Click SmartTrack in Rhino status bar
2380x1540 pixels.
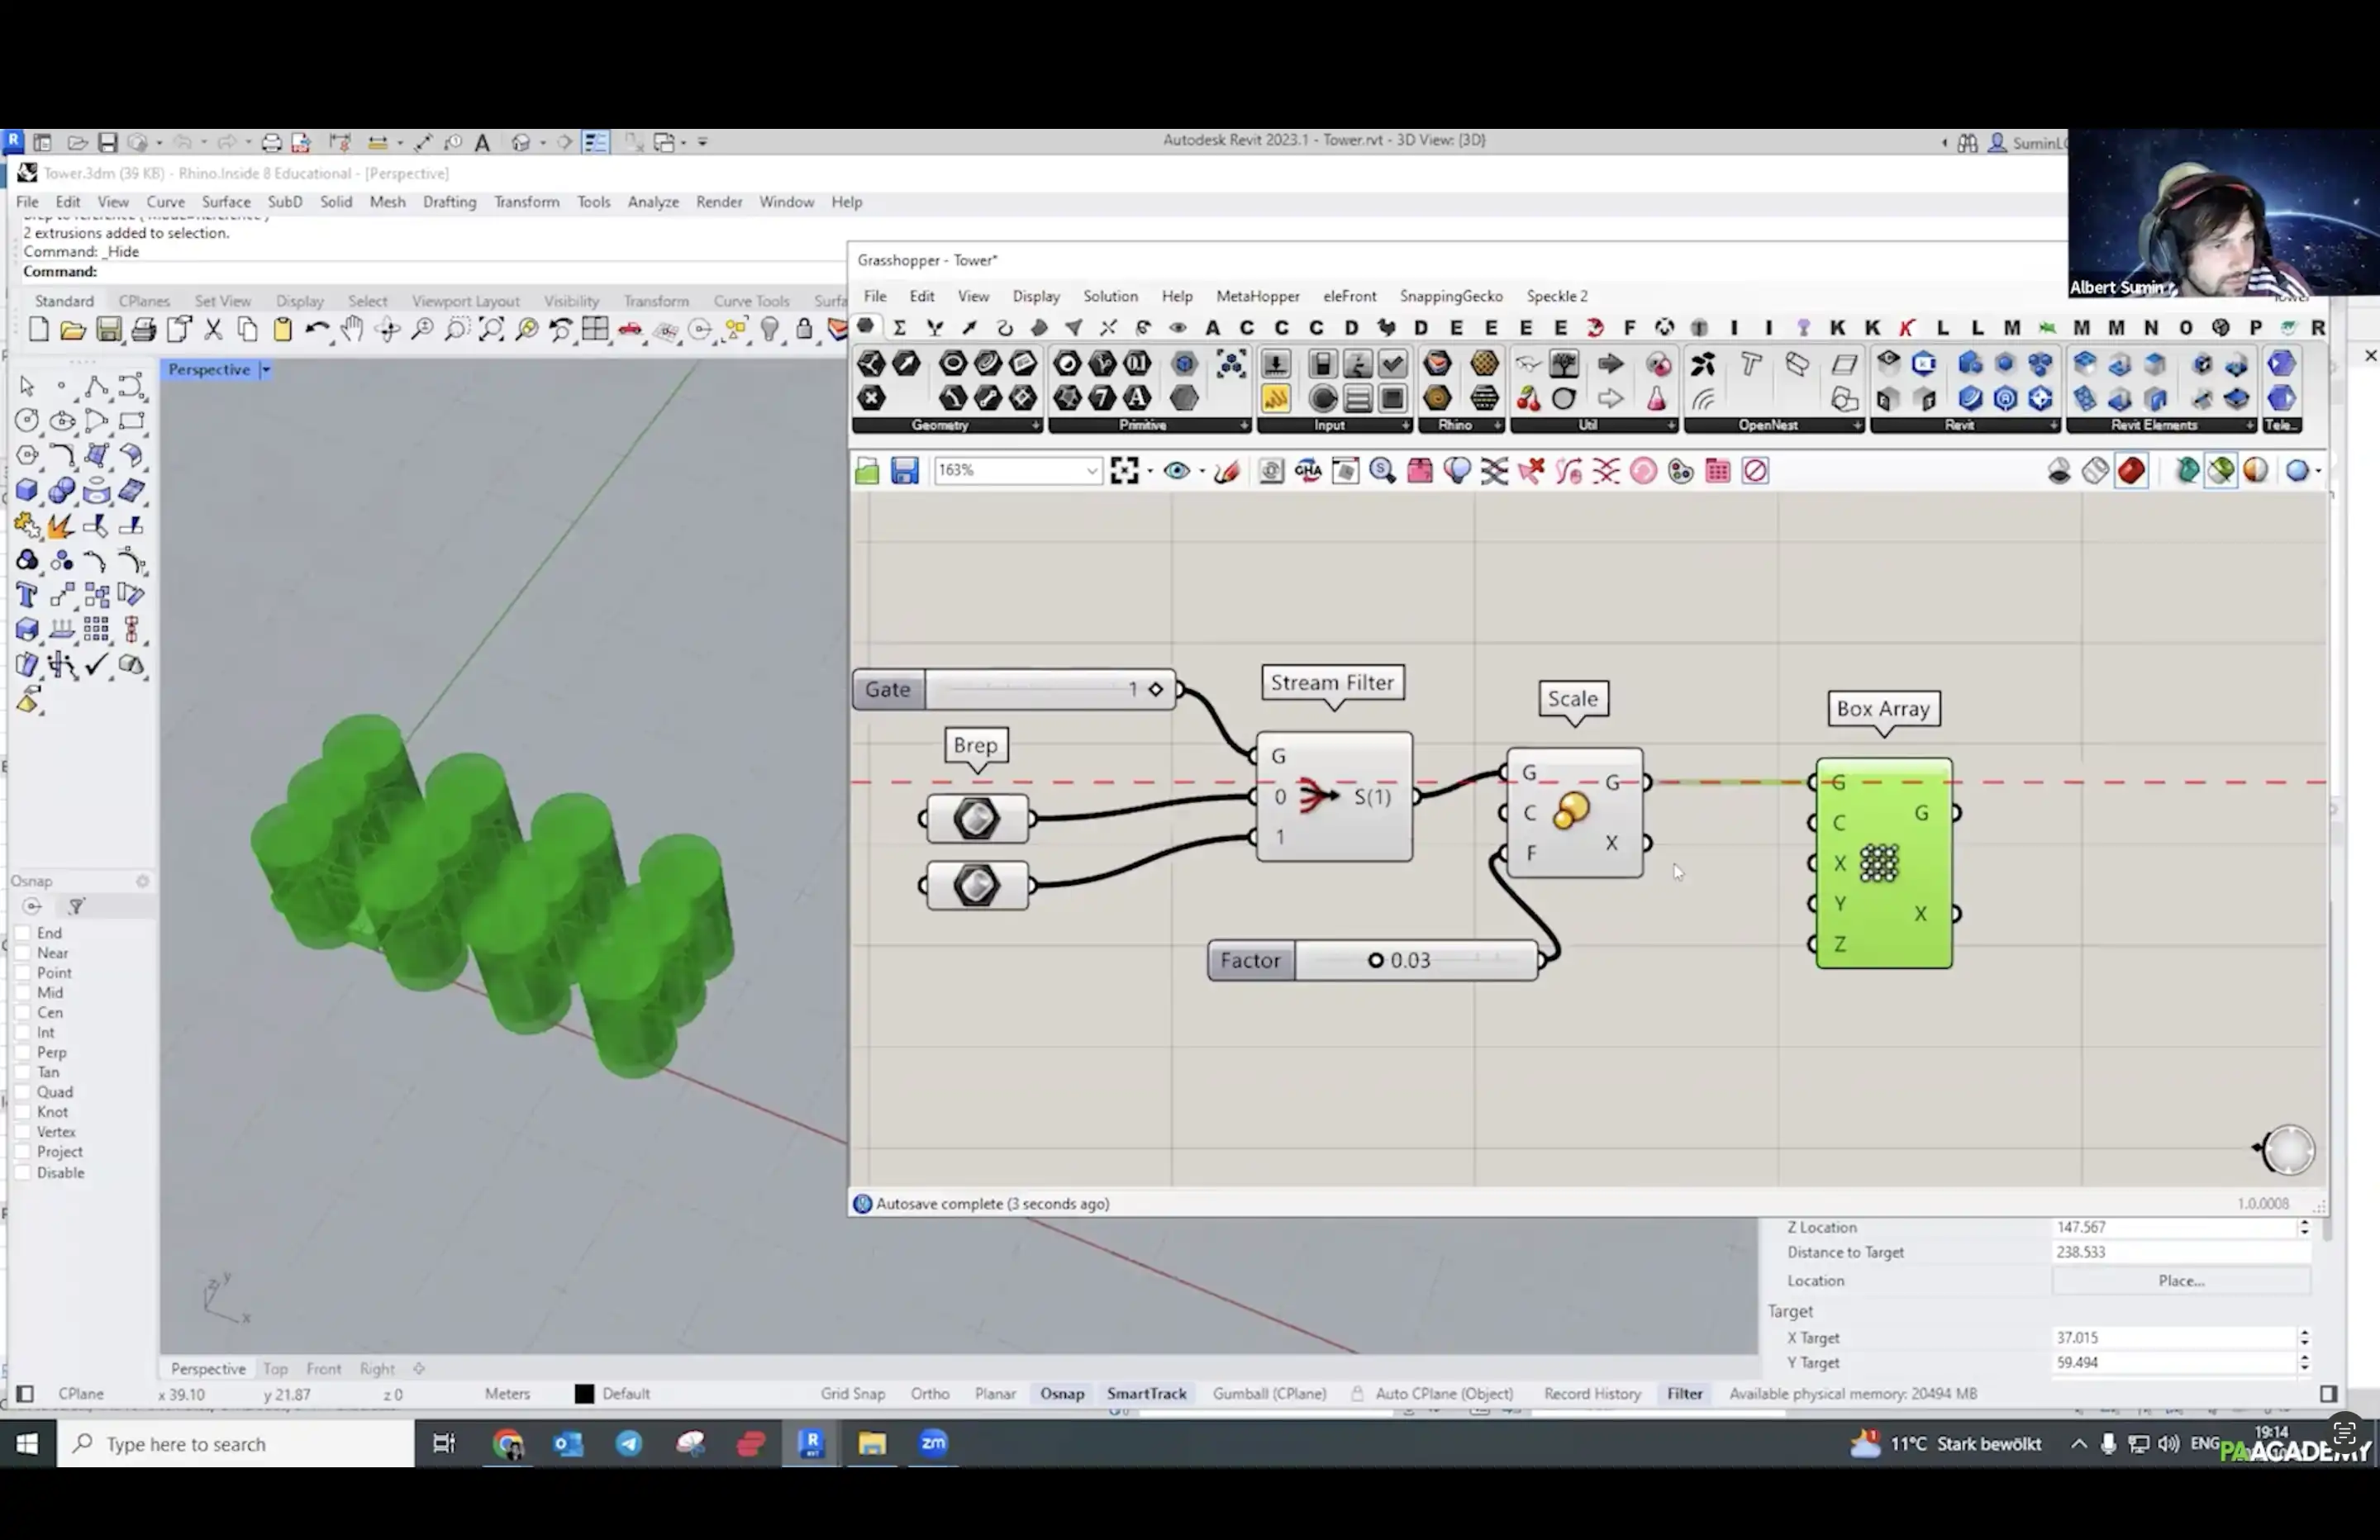(1146, 1393)
